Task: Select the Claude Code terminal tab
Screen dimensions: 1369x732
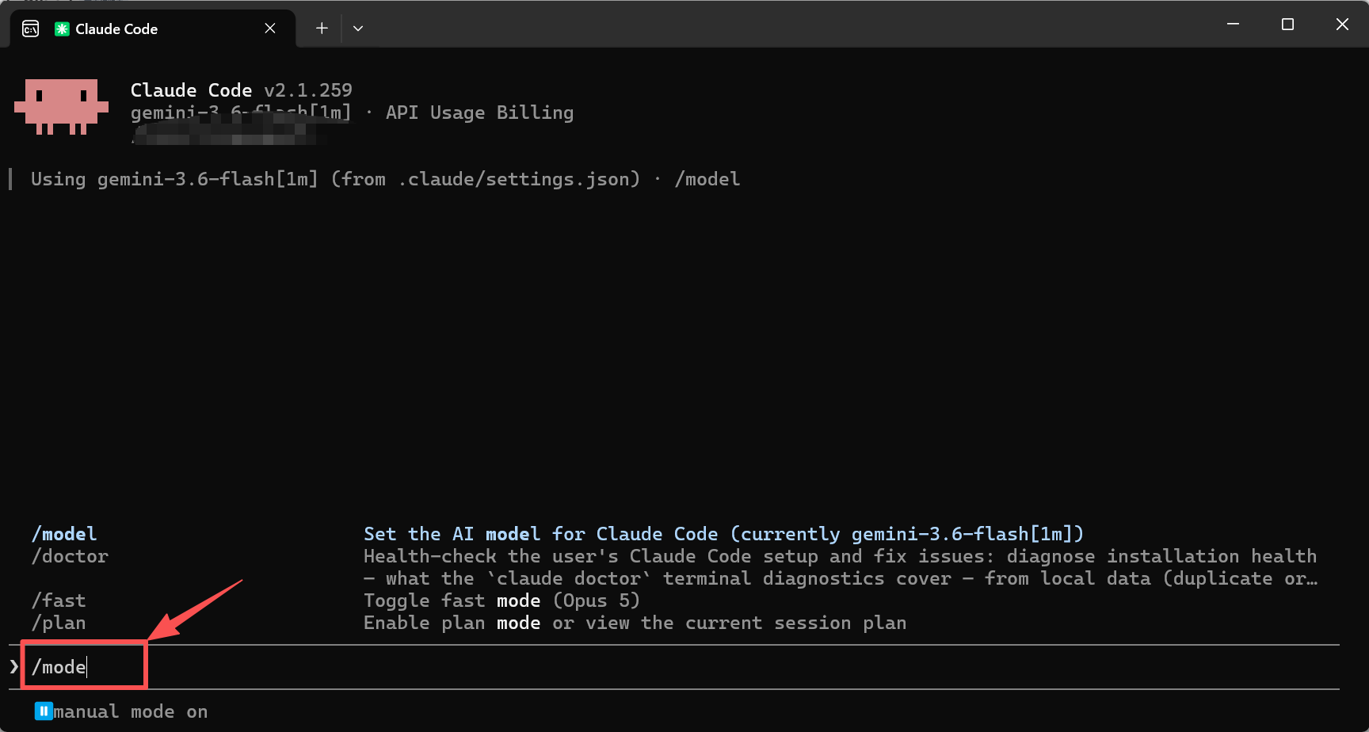Action: tap(153, 29)
